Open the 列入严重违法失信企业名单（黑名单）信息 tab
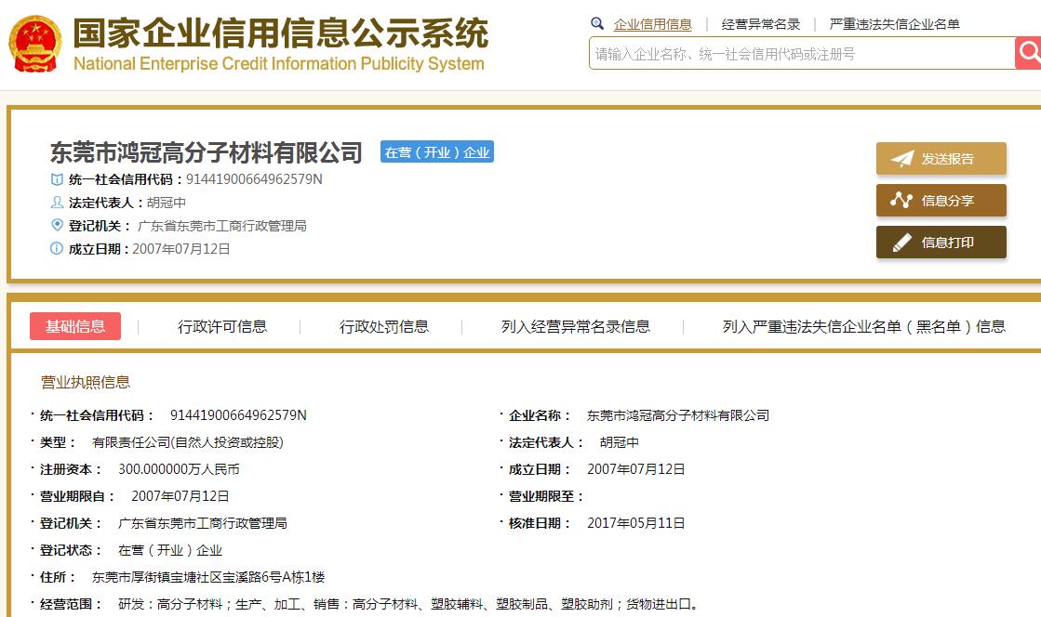The width and height of the screenshot is (1041, 617). pyautogui.click(x=863, y=326)
